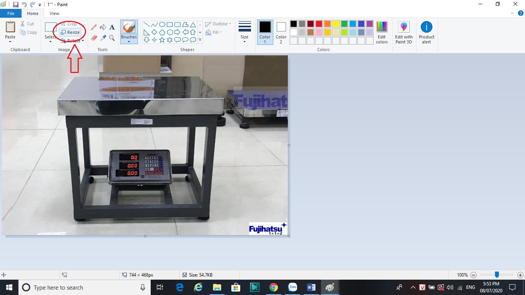Select the Fill with color bucket tool
The image size is (525, 295).
tap(103, 27)
